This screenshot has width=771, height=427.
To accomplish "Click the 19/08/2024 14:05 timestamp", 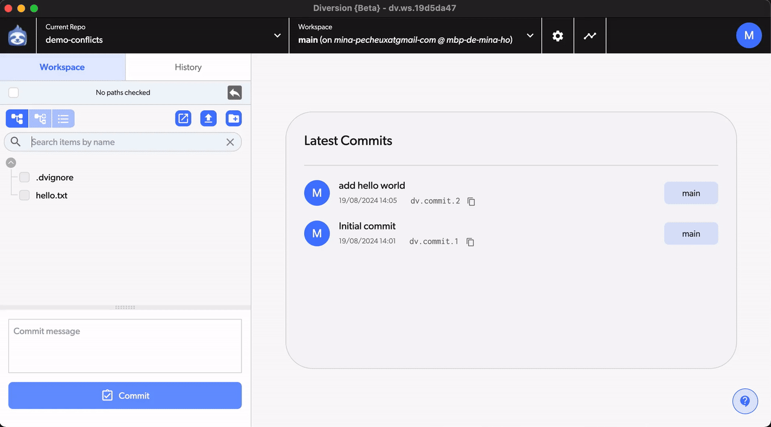I will 368,201.
